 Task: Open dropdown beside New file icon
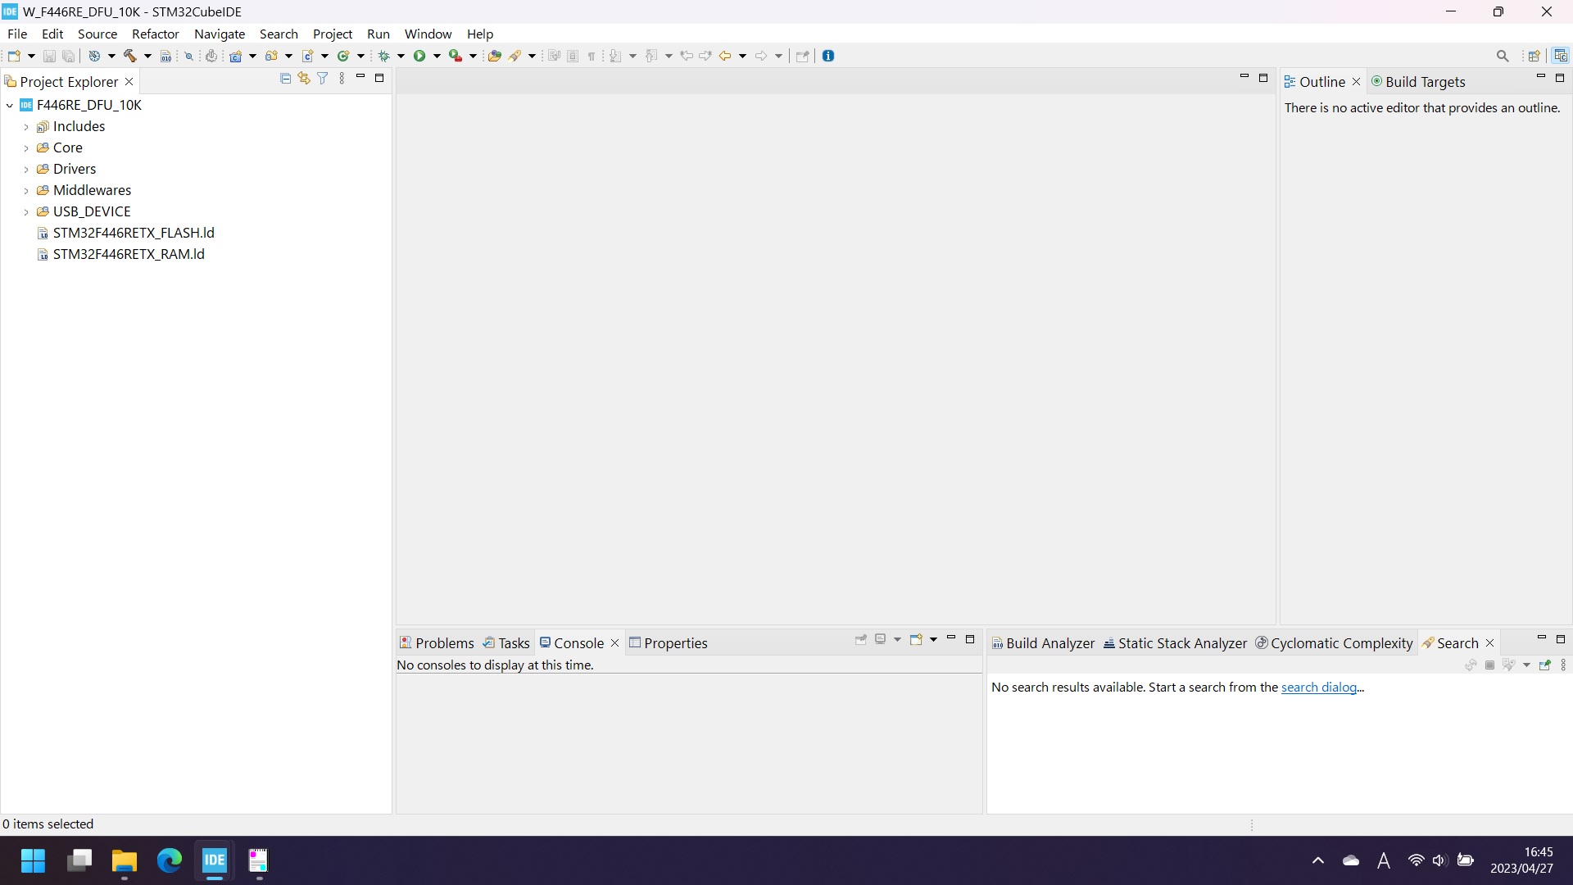31,57
